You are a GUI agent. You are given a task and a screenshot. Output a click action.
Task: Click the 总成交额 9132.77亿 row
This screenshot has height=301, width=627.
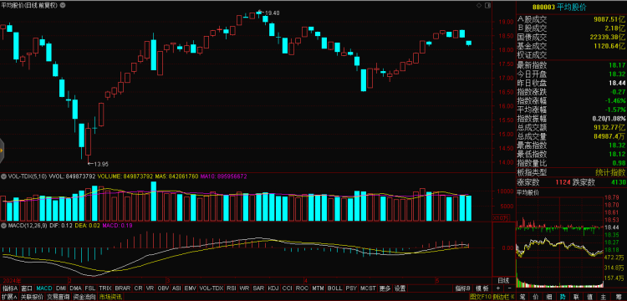(571, 128)
